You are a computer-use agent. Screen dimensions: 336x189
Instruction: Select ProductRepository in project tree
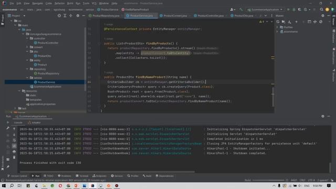pos(47,73)
